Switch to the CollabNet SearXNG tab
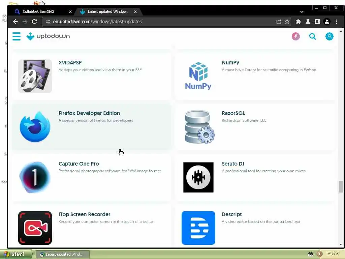This screenshot has width=345, height=259. click(x=42, y=11)
